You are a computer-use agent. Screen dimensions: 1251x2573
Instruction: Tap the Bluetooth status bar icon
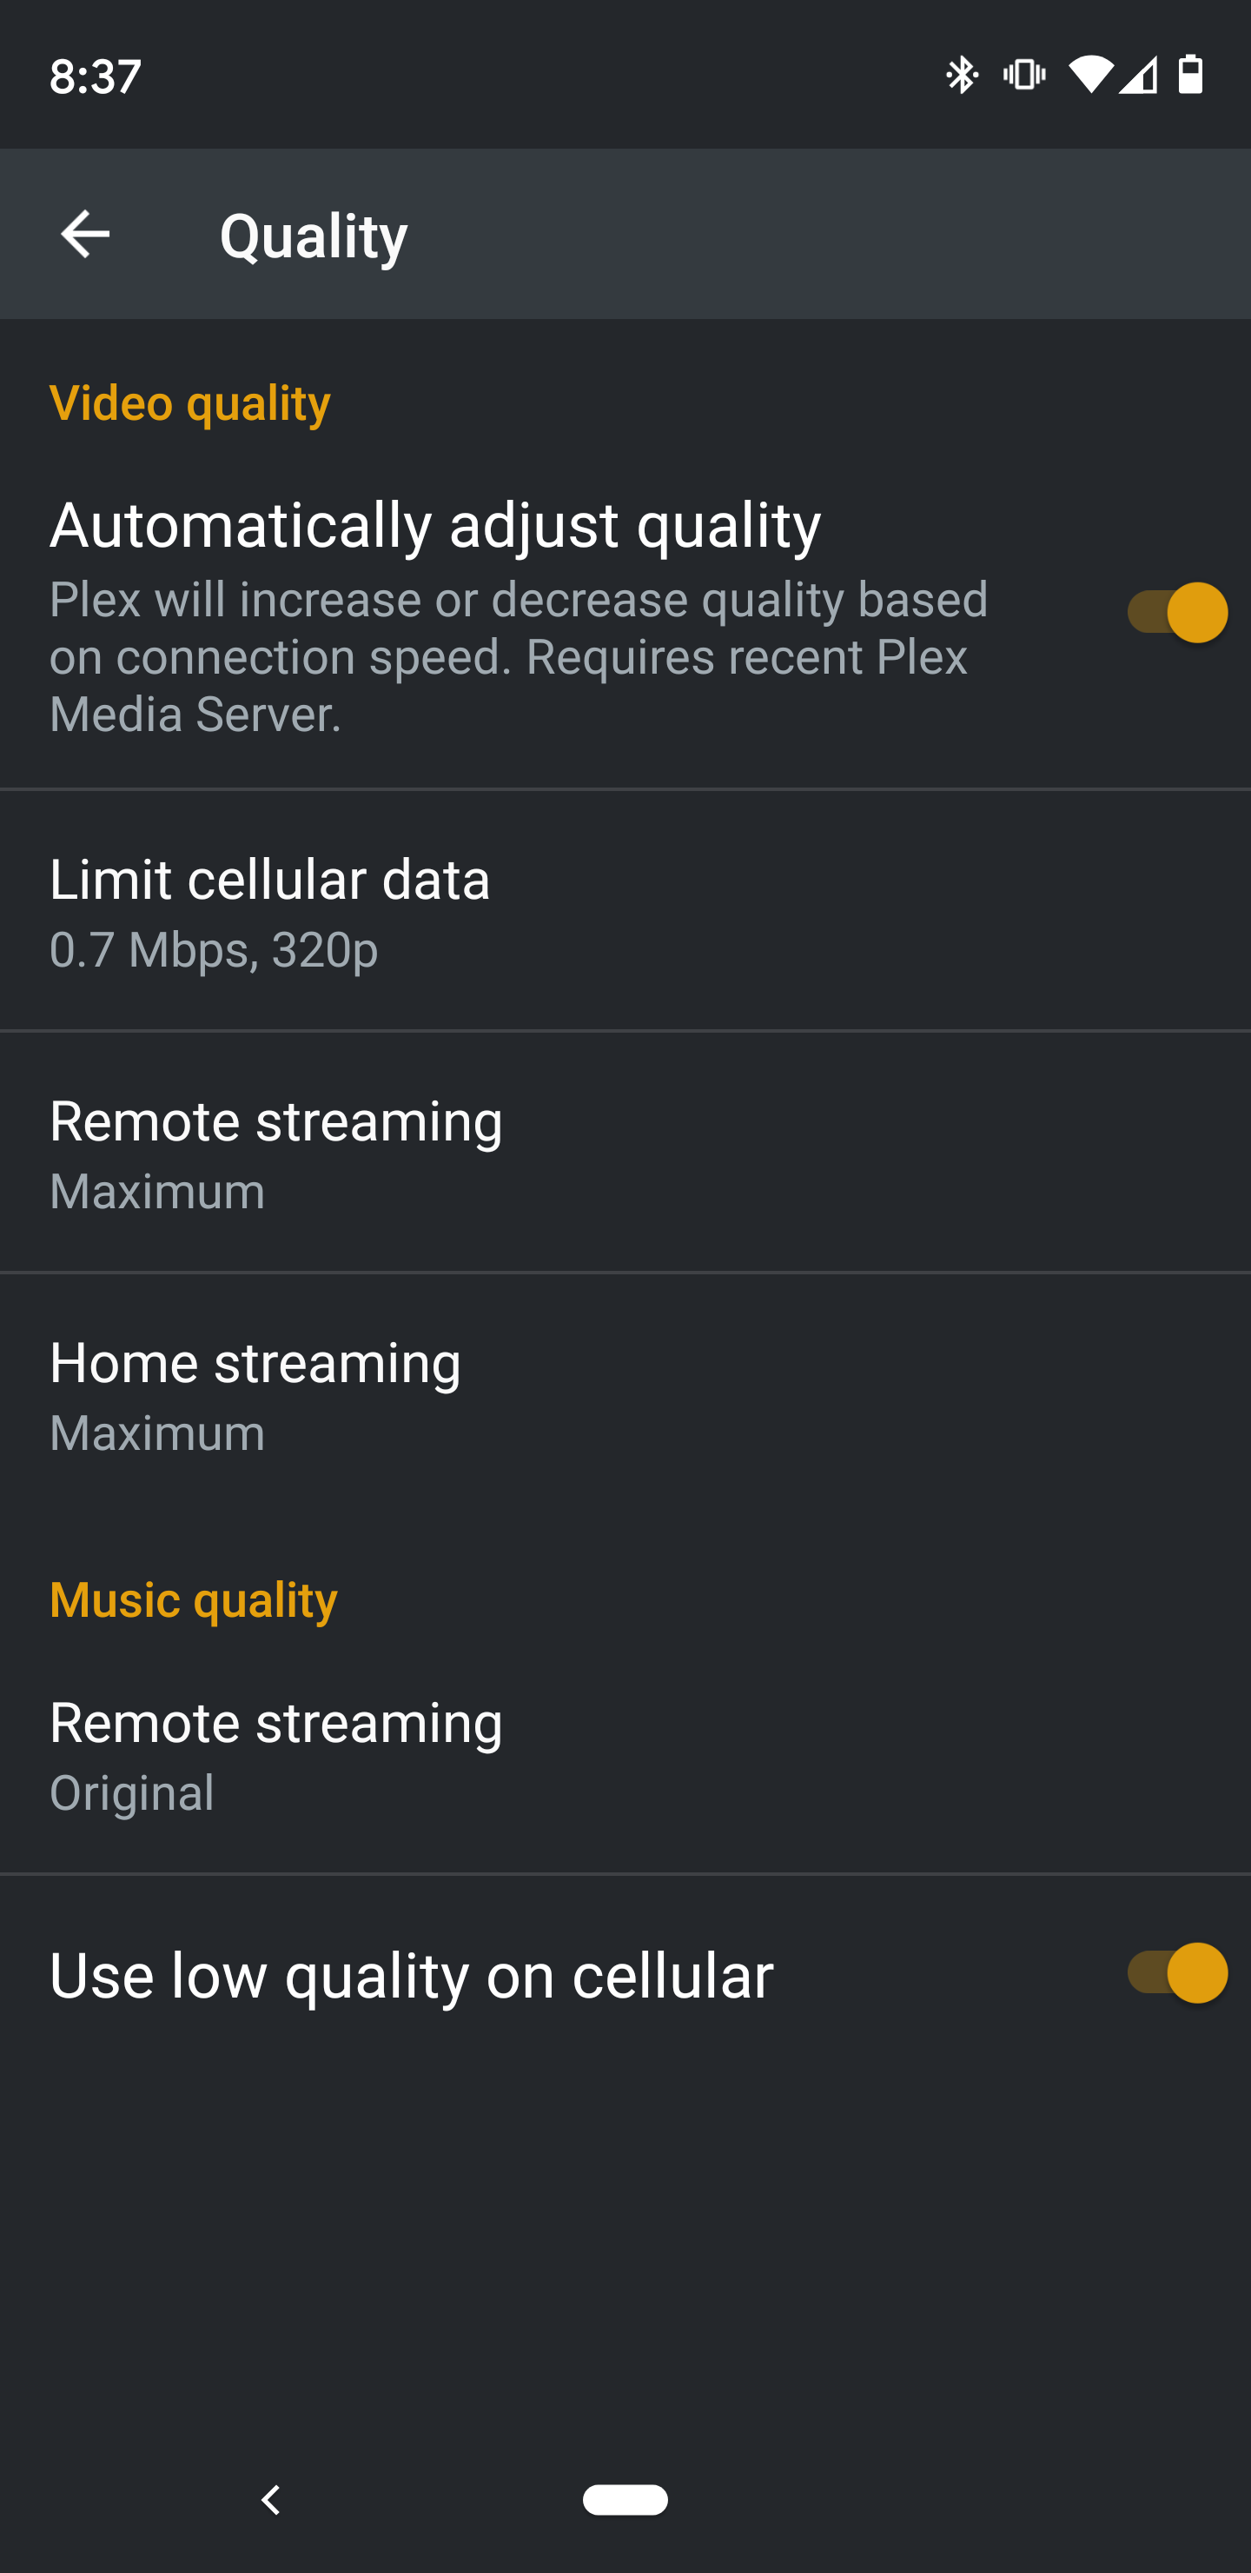coord(962,75)
